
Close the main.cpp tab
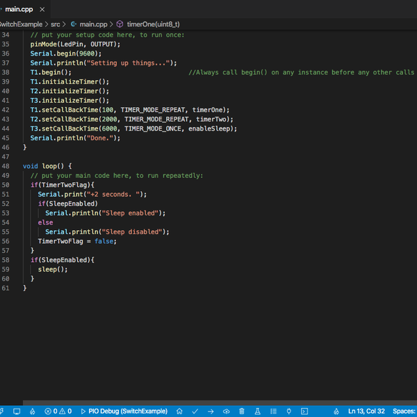click(43, 9)
